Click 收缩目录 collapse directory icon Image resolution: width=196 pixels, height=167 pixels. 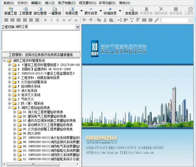click(110, 11)
